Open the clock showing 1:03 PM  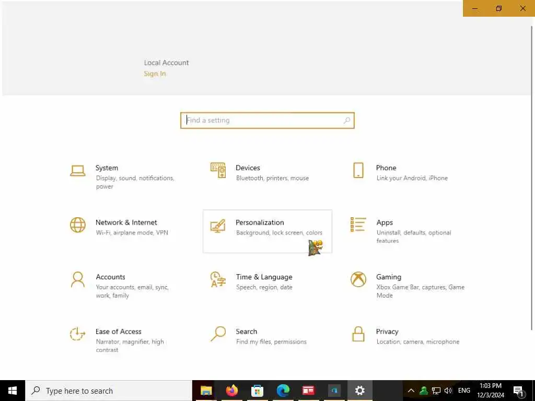pyautogui.click(x=491, y=391)
